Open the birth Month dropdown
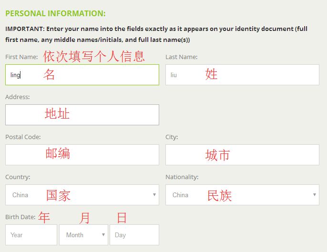The width and height of the screenshot is (327, 252). click(83, 235)
